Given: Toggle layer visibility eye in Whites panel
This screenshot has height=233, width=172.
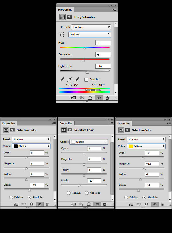Looking at the screenshot, I should pyautogui.click(x=97, y=204).
